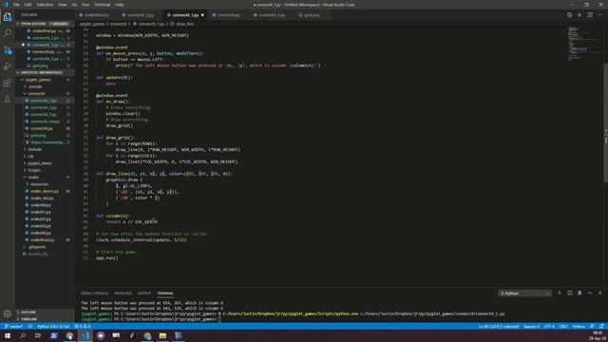Screen dimensions: 608x342
Task: Click the Spaces: 4 indentation setting
Action: [x=531, y=327]
